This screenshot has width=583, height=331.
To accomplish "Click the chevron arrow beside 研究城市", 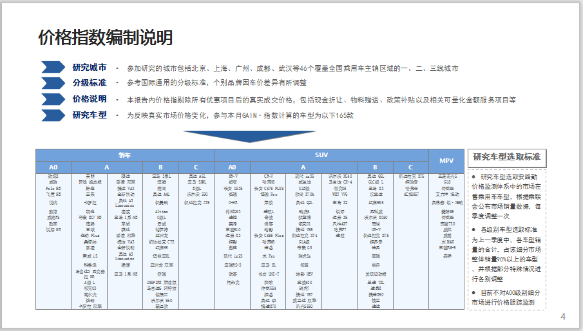I will coord(53,68).
